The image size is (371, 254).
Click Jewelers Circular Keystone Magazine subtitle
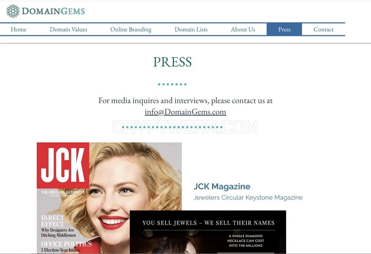248,198
